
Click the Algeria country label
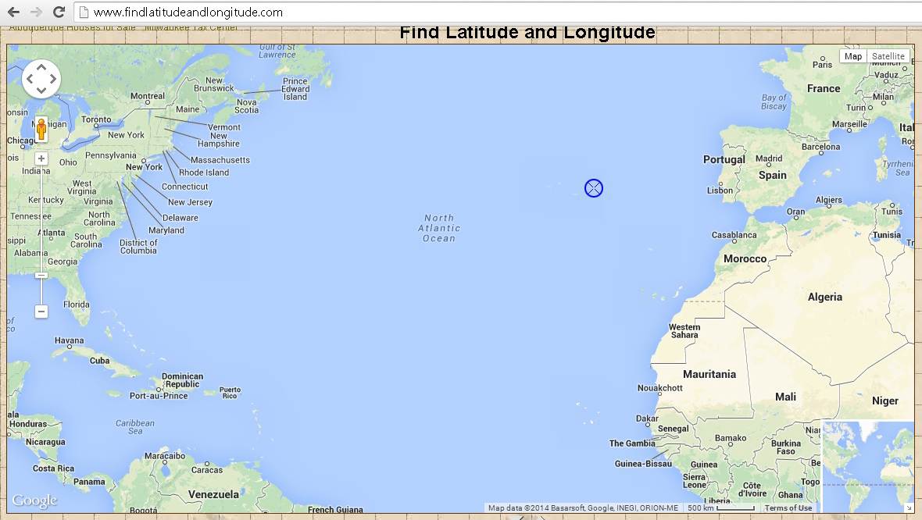click(824, 297)
